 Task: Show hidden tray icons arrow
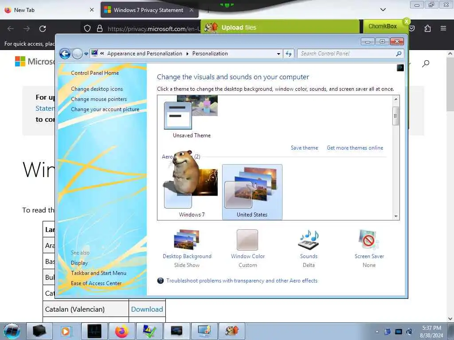(377, 332)
